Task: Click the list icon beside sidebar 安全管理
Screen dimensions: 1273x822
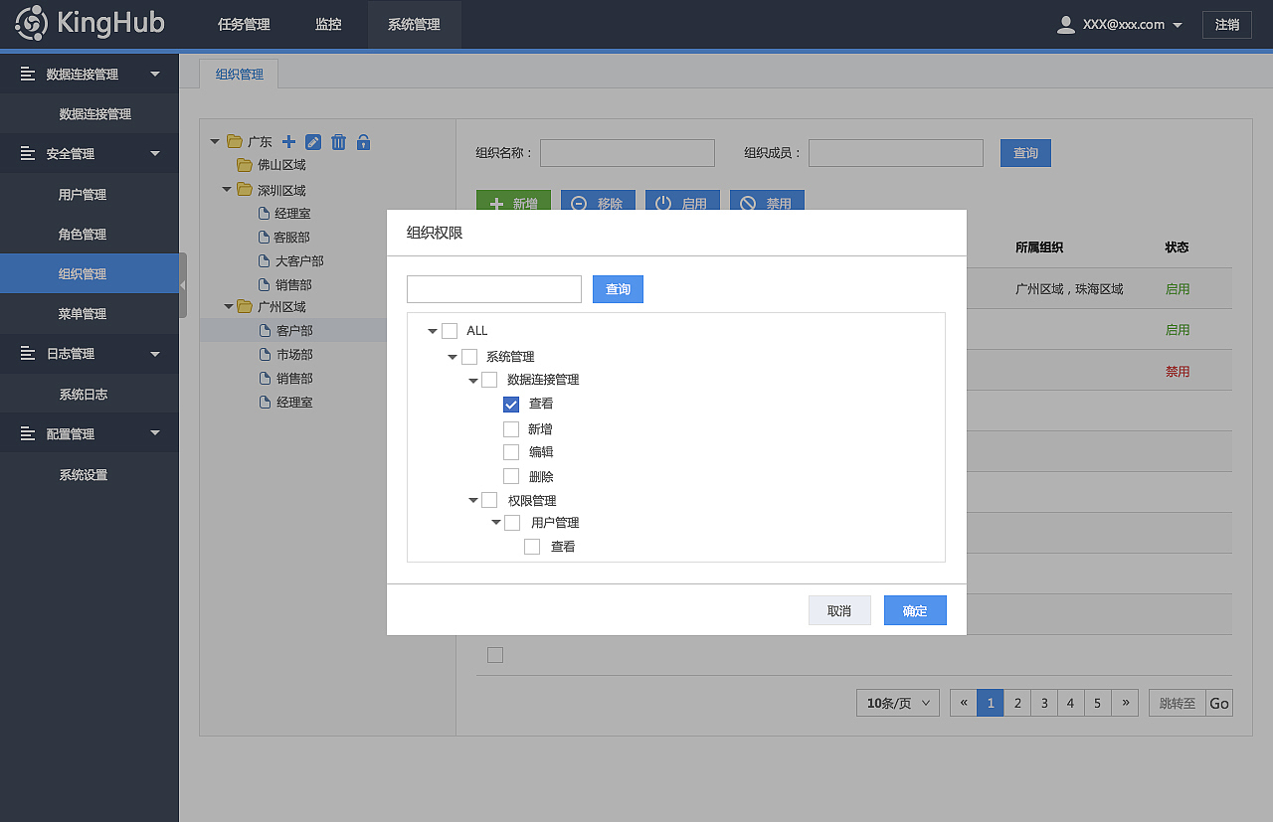Action: [28, 154]
